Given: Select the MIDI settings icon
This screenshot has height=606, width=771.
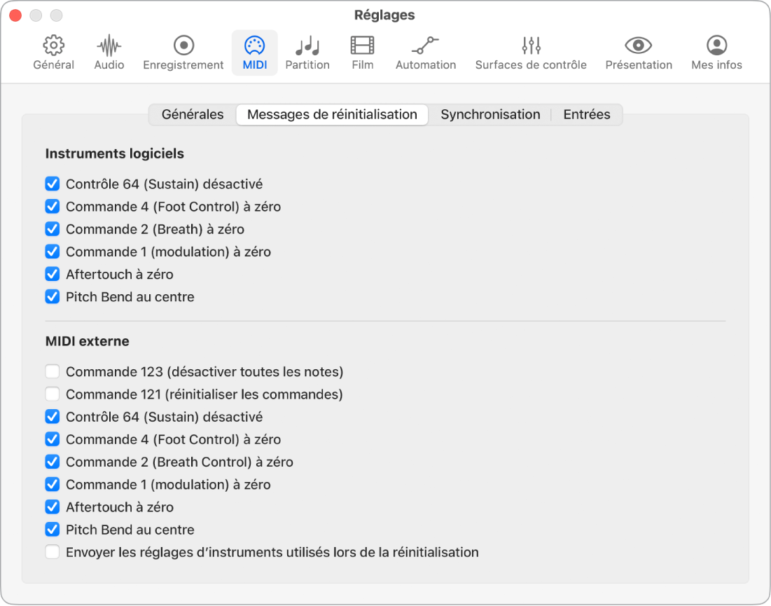Looking at the screenshot, I should (255, 51).
